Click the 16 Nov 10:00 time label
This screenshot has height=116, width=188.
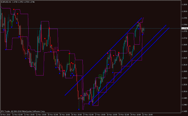pyautogui.click(x=76, y=115)
